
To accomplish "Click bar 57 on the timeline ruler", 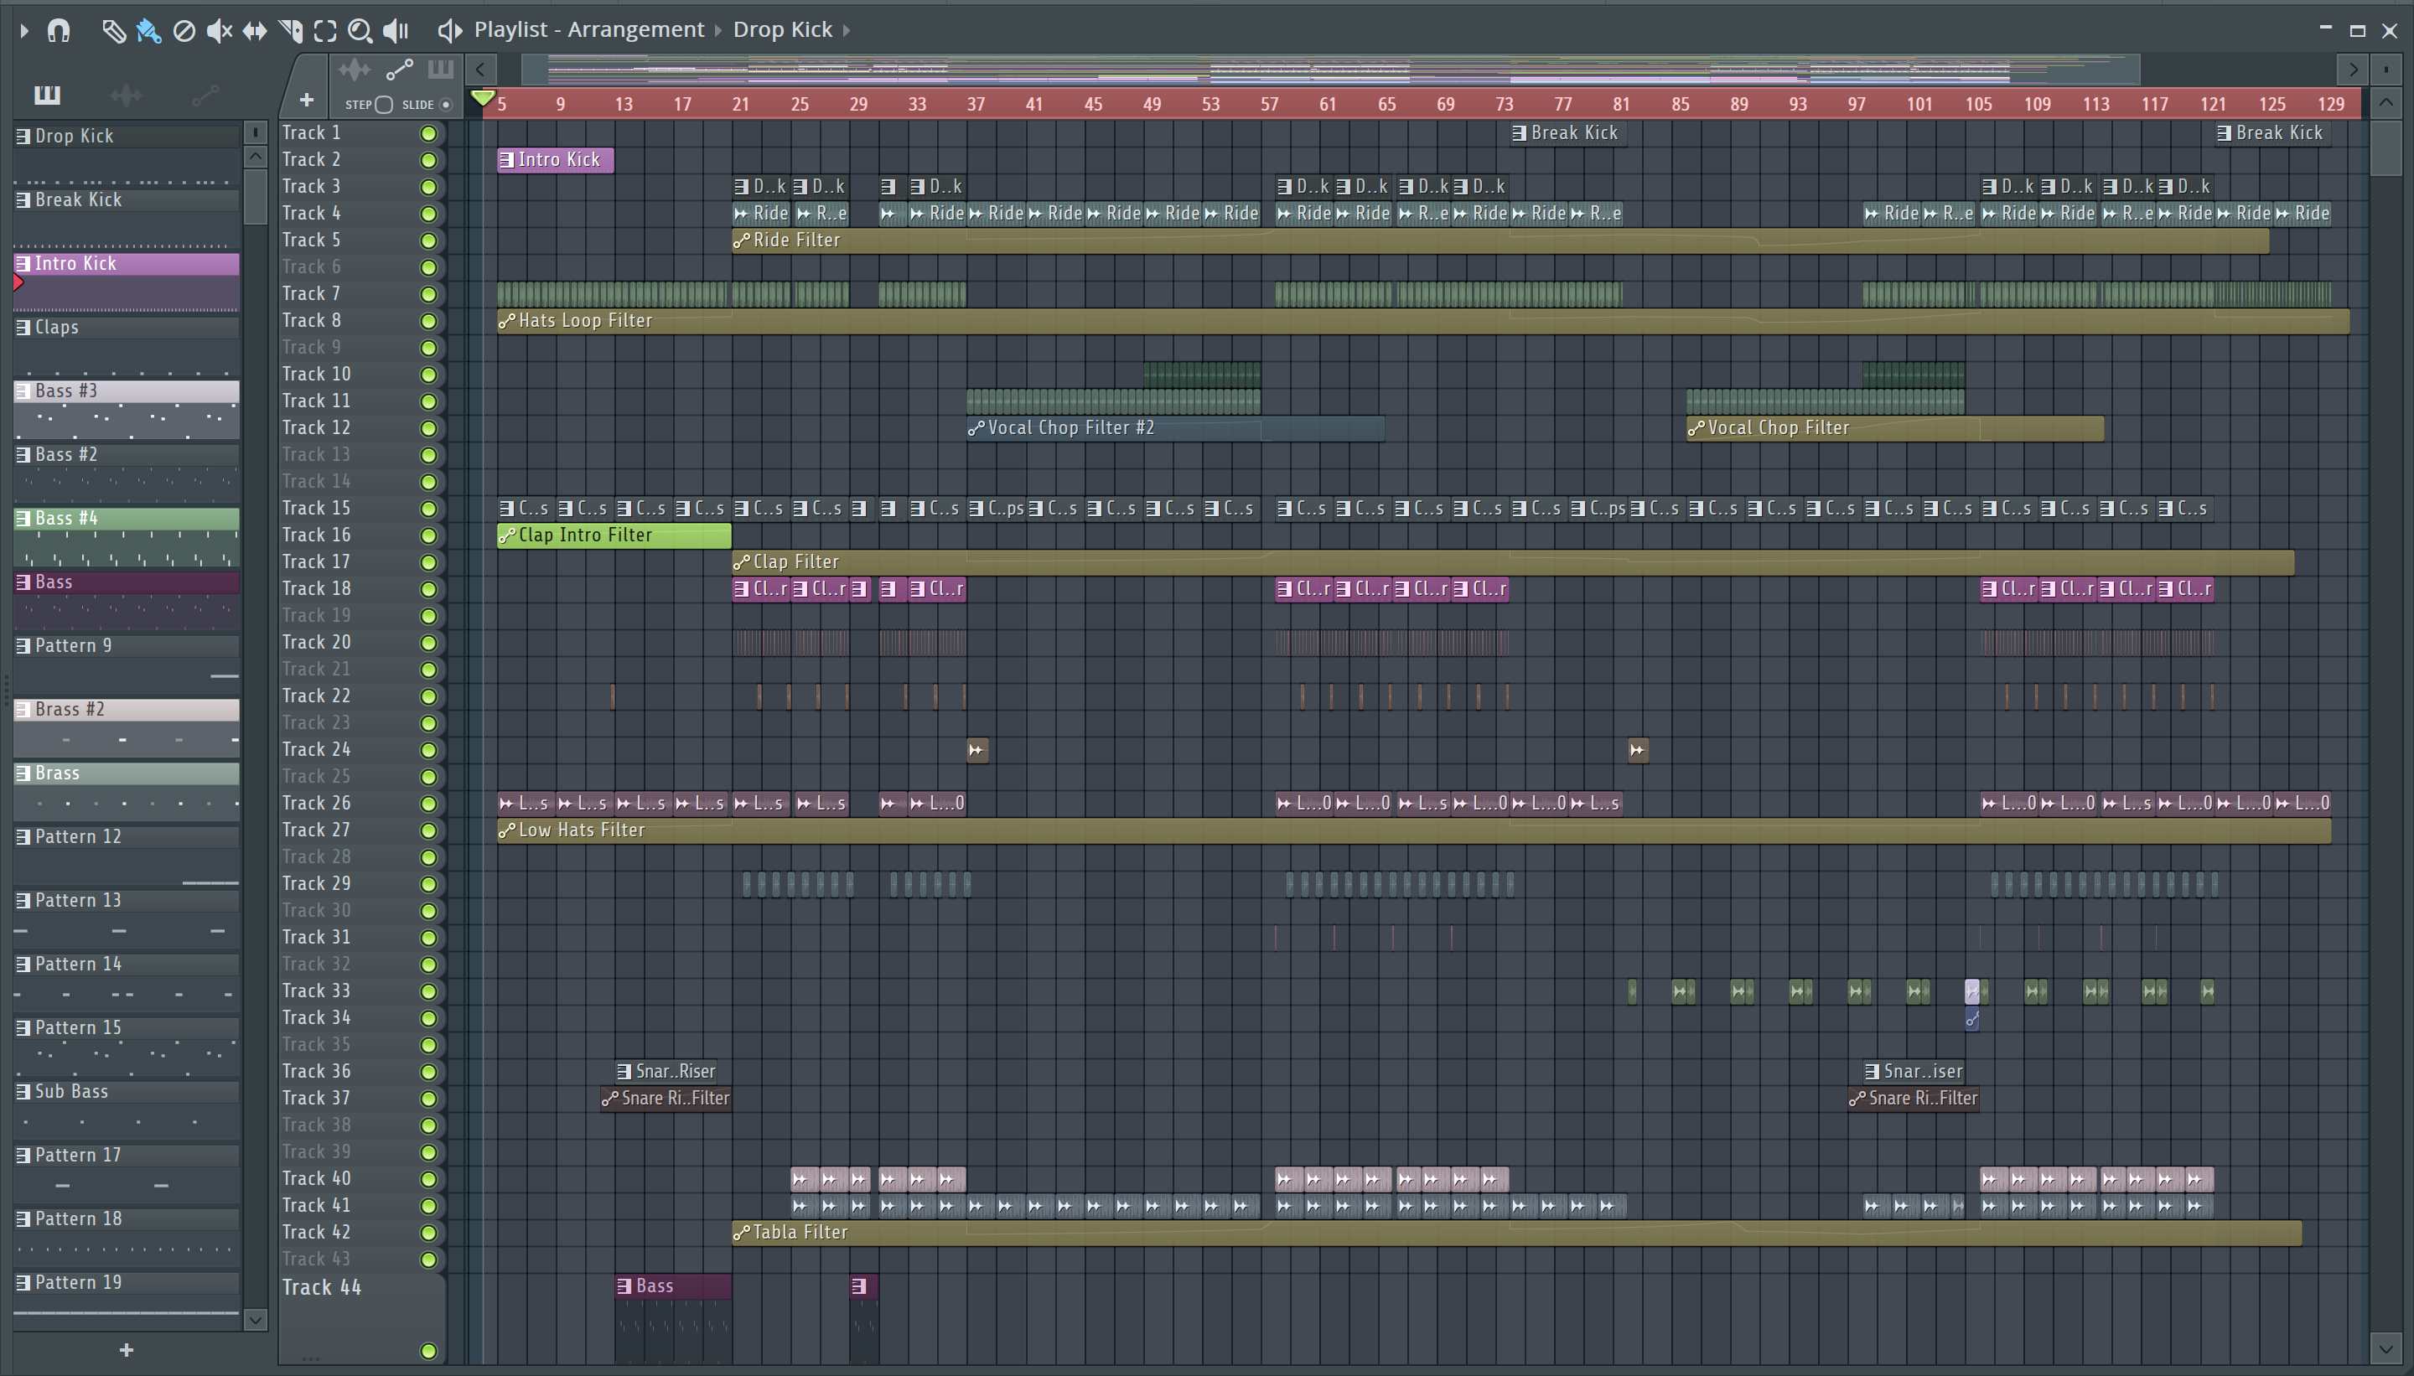I will [1269, 104].
